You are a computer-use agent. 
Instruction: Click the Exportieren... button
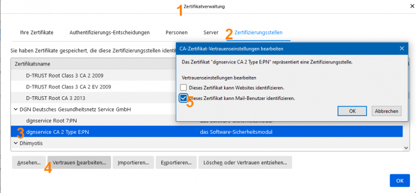176,162
